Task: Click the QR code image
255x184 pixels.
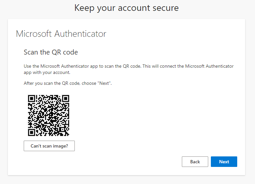Action: click(48, 115)
